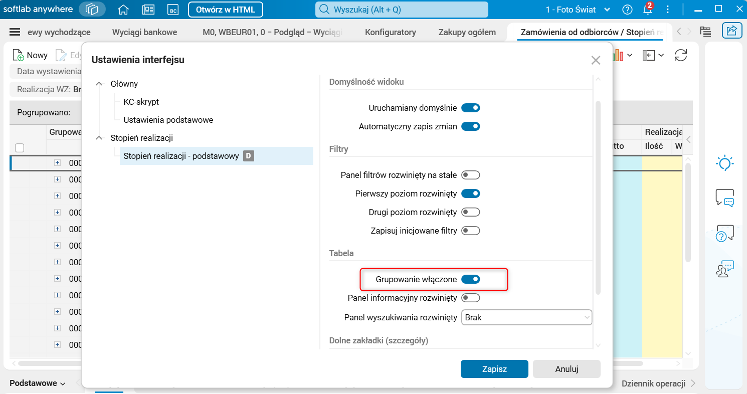Click the Zapisz button
The width and height of the screenshot is (747, 394).
(494, 369)
